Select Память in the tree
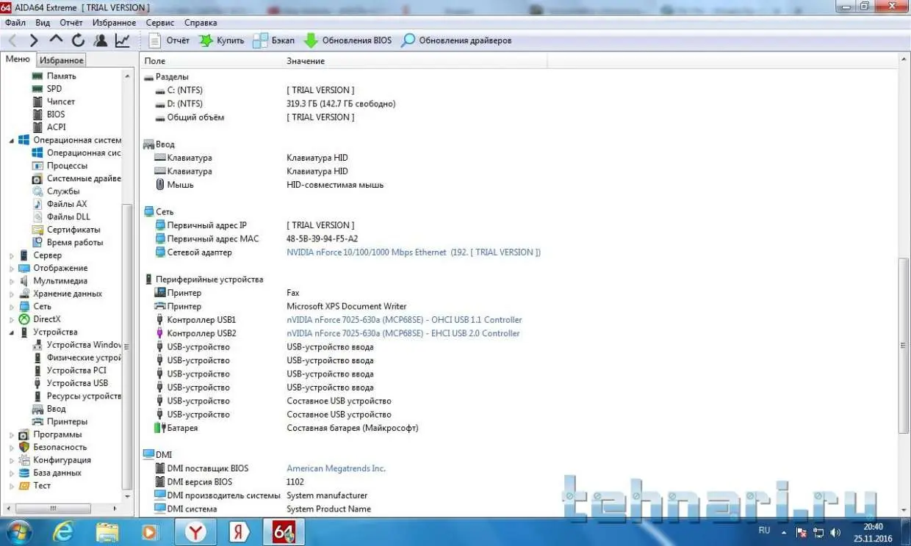 (x=61, y=76)
